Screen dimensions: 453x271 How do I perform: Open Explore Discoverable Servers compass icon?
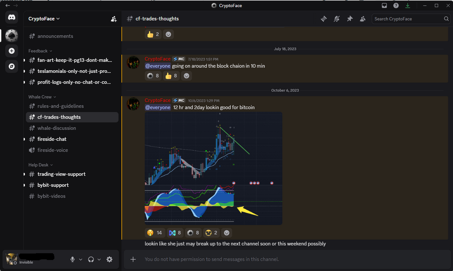point(12,66)
